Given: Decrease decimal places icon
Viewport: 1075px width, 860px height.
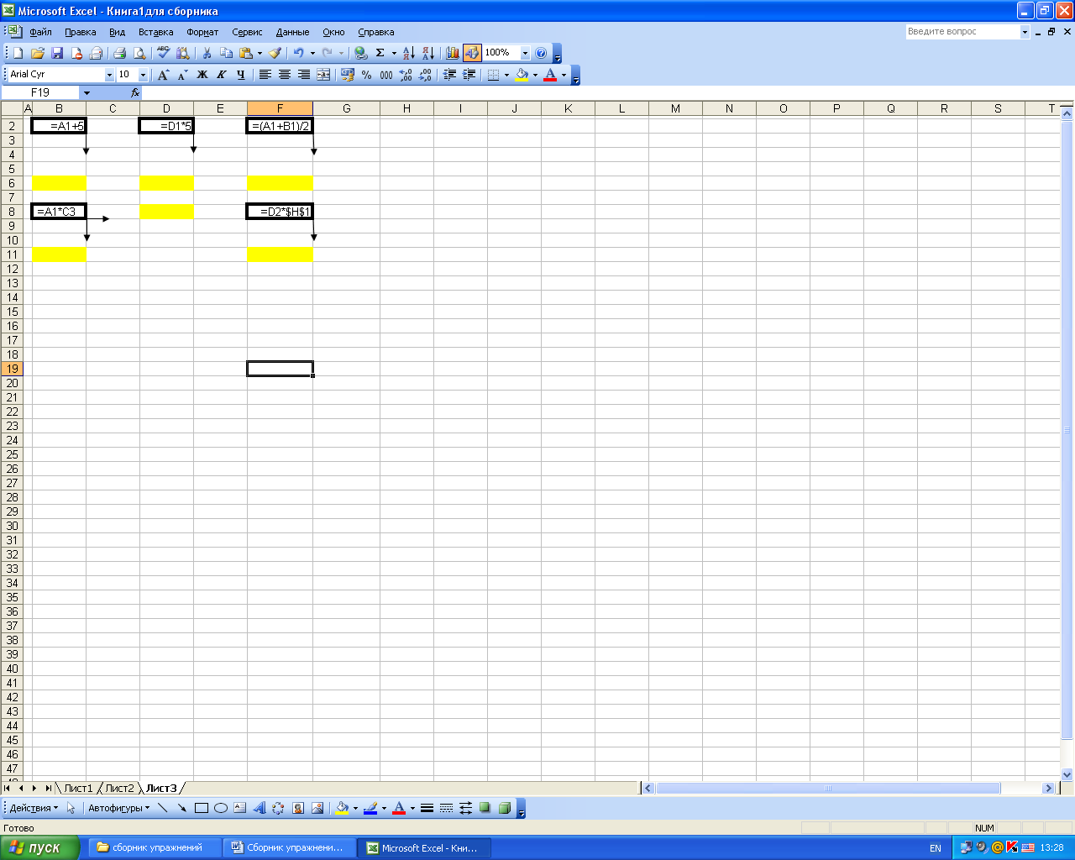Looking at the screenshot, I should (426, 75).
